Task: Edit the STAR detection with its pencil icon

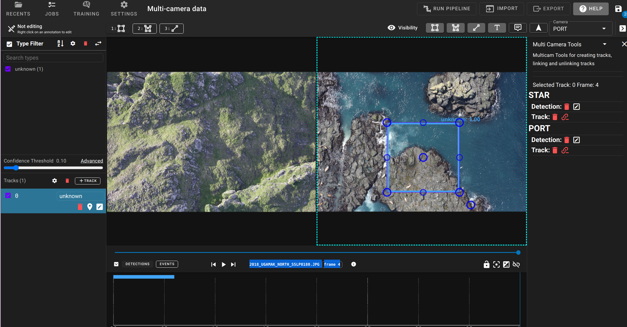Action: coord(577,107)
